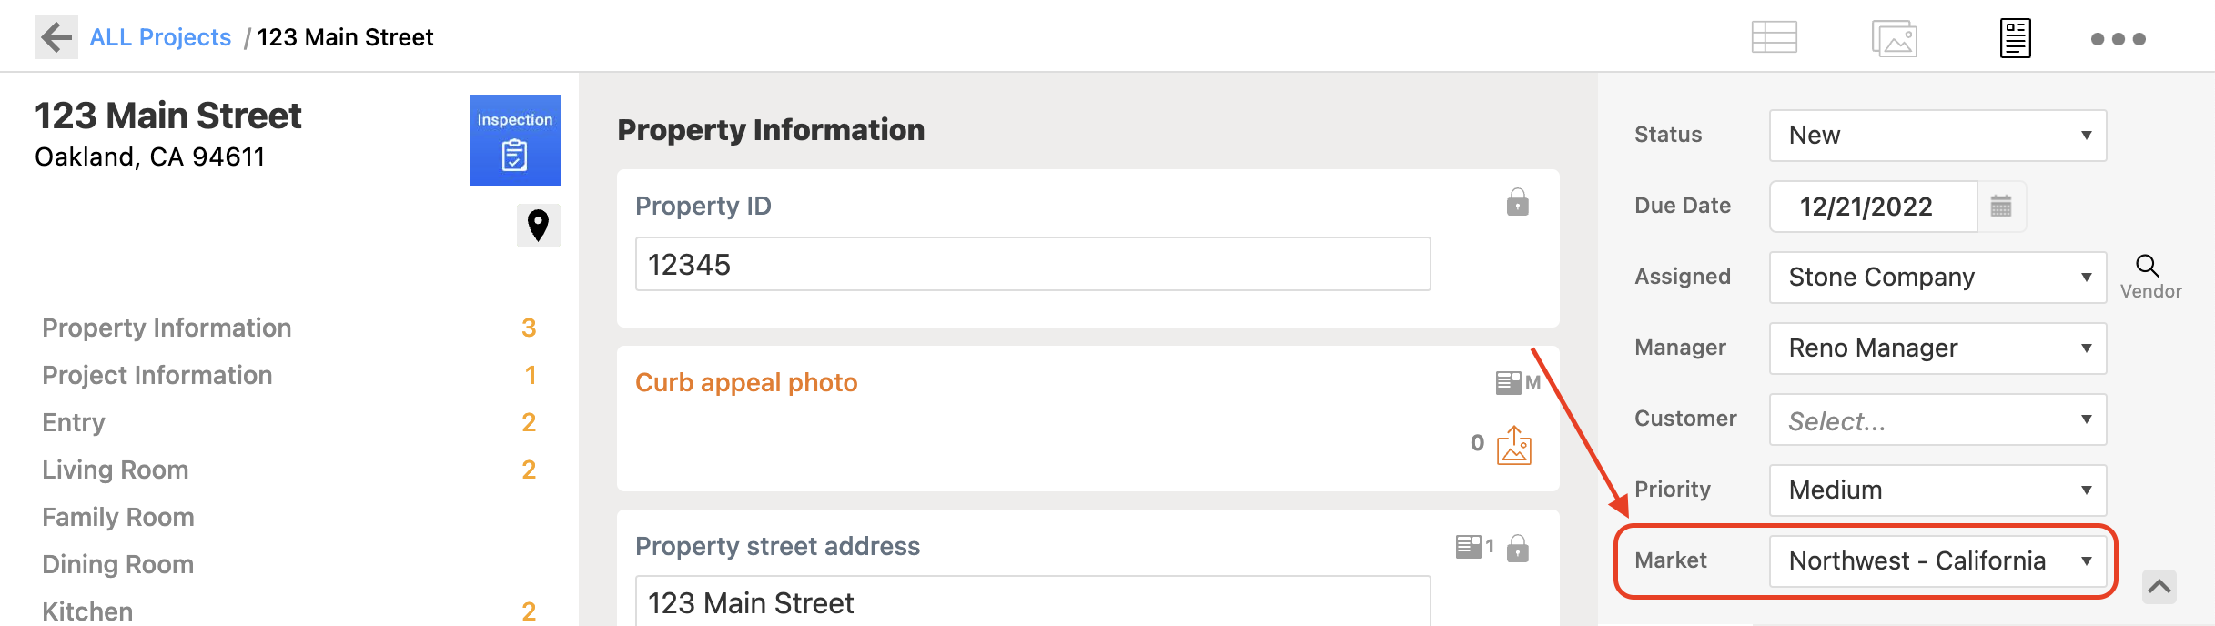Open the three-dot overflow menu
2215x626 pixels.
click(2119, 38)
